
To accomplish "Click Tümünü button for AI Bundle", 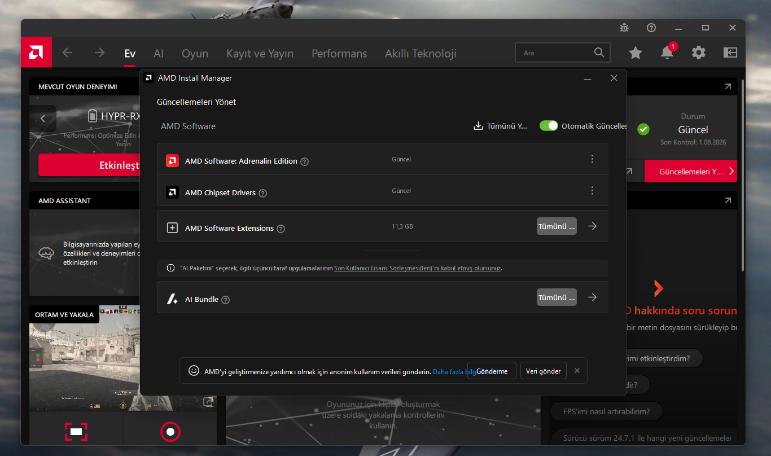I will click(557, 297).
